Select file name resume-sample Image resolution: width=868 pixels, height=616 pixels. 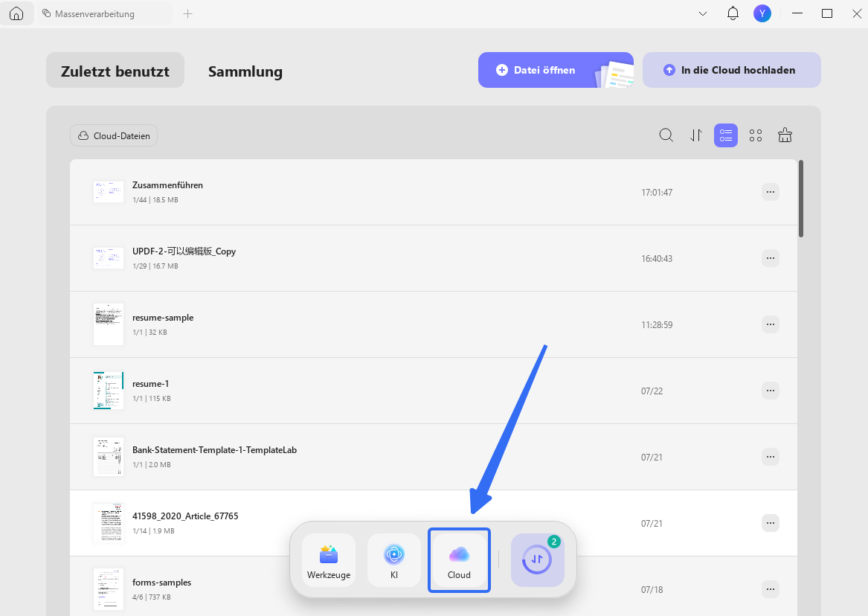point(163,318)
